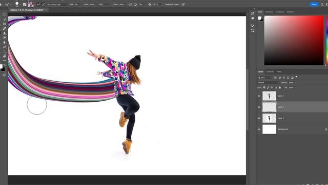This screenshot has height=185, width=328.
Task: Open the smoothing percentage dropdown
Action: pyautogui.click(x=146, y=5)
